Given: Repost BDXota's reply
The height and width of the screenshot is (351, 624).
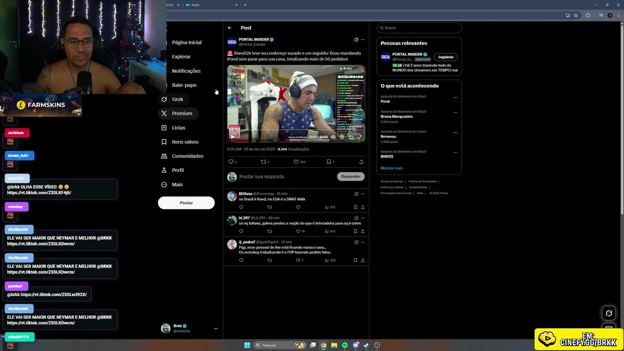Looking at the screenshot, I should click(270, 207).
